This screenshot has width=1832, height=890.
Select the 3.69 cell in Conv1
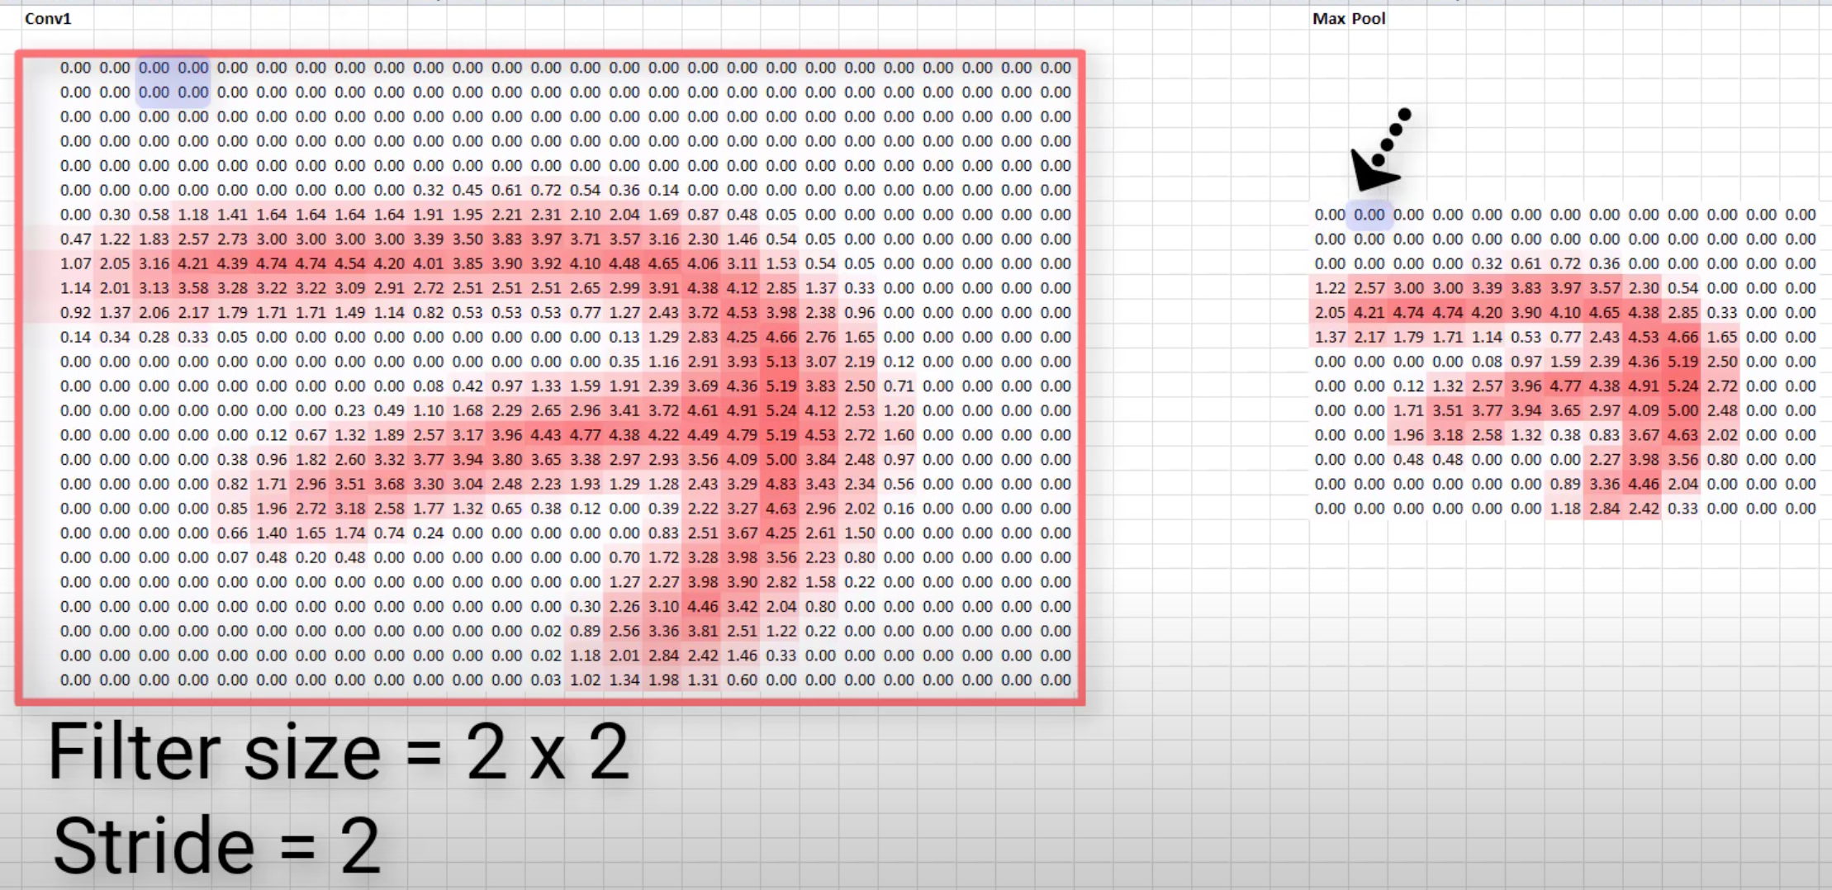tap(702, 386)
